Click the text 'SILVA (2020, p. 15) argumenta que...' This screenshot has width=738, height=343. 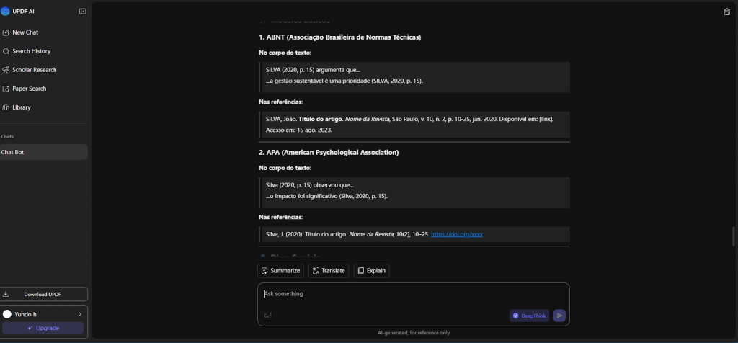click(313, 70)
